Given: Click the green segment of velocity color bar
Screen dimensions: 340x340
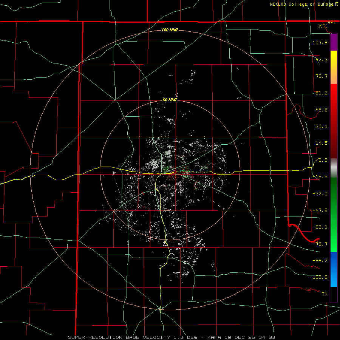Looking at the screenshot, I should click(x=334, y=215).
